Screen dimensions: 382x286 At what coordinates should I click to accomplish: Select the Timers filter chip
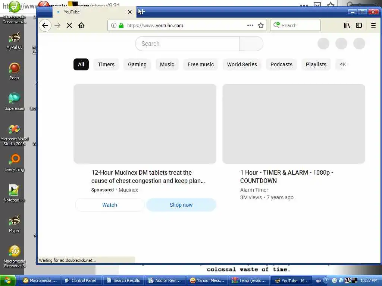point(106,64)
